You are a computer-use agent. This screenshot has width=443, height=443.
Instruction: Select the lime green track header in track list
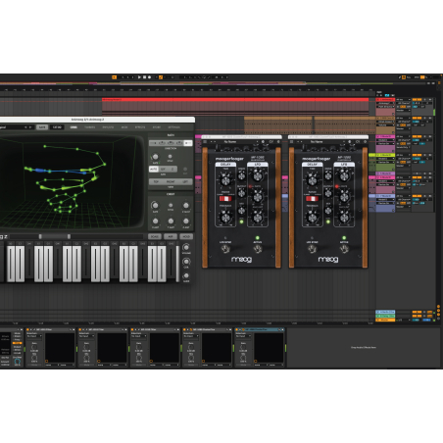click(x=385, y=155)
